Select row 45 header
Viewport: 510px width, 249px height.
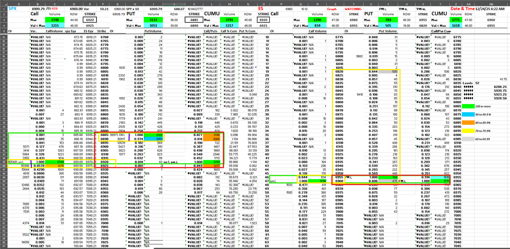3,161
